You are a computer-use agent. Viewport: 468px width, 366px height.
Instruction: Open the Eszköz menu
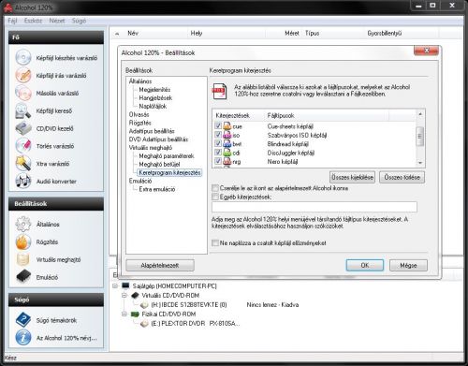[x=33, y=21]
